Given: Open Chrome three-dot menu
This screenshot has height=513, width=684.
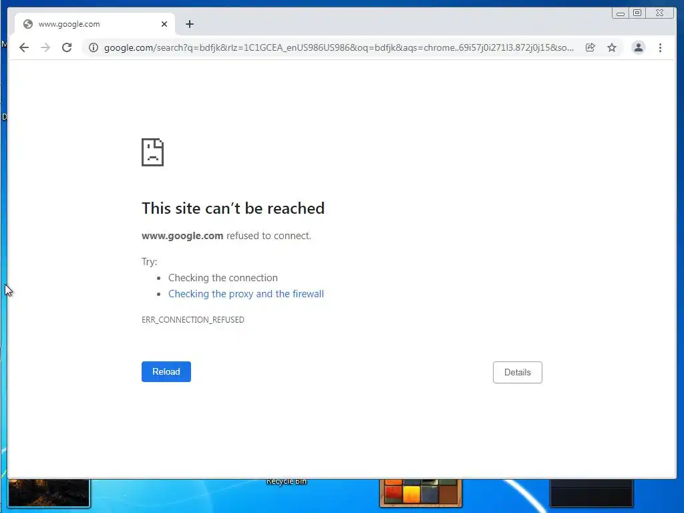Looking at the screenshot, I should pyautogui.click(x=660, y=47).
